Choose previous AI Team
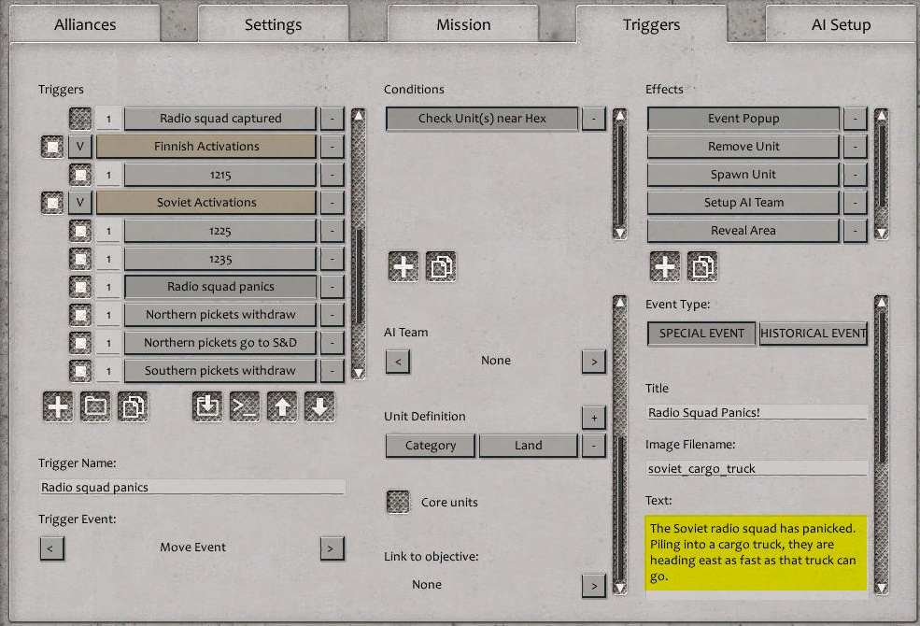920x626 pixels. (398, 362)
